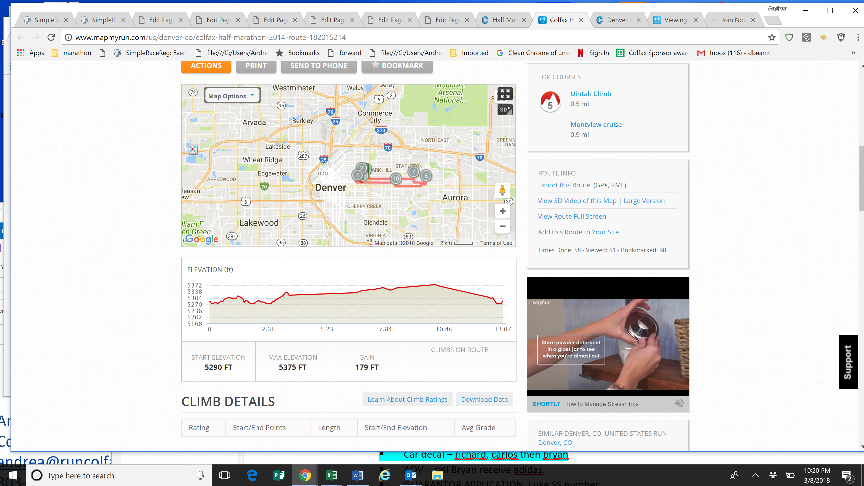Open Montview cruise course link
864x486 pixels.
pos(596,125)
